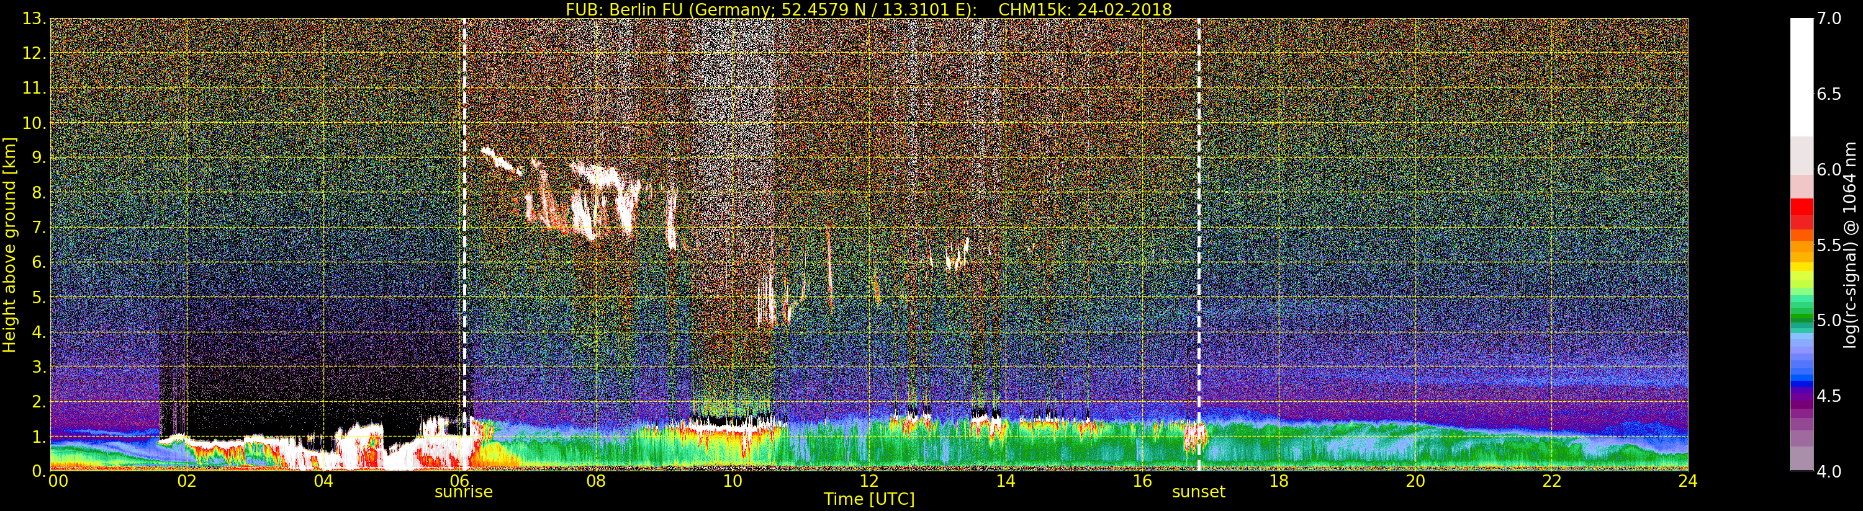
Task: Click height axis tick '1.'
Action: 39,437
